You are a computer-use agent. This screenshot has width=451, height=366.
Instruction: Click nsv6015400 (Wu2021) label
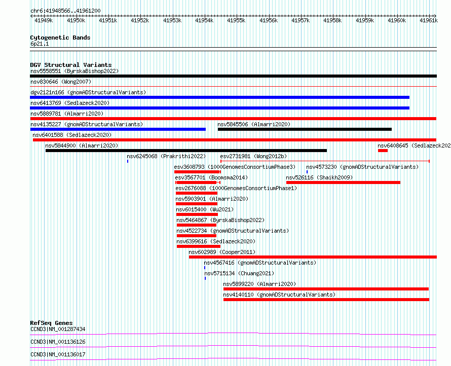point(205,209)
